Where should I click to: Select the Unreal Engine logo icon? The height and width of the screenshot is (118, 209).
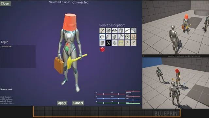point(108,43)
